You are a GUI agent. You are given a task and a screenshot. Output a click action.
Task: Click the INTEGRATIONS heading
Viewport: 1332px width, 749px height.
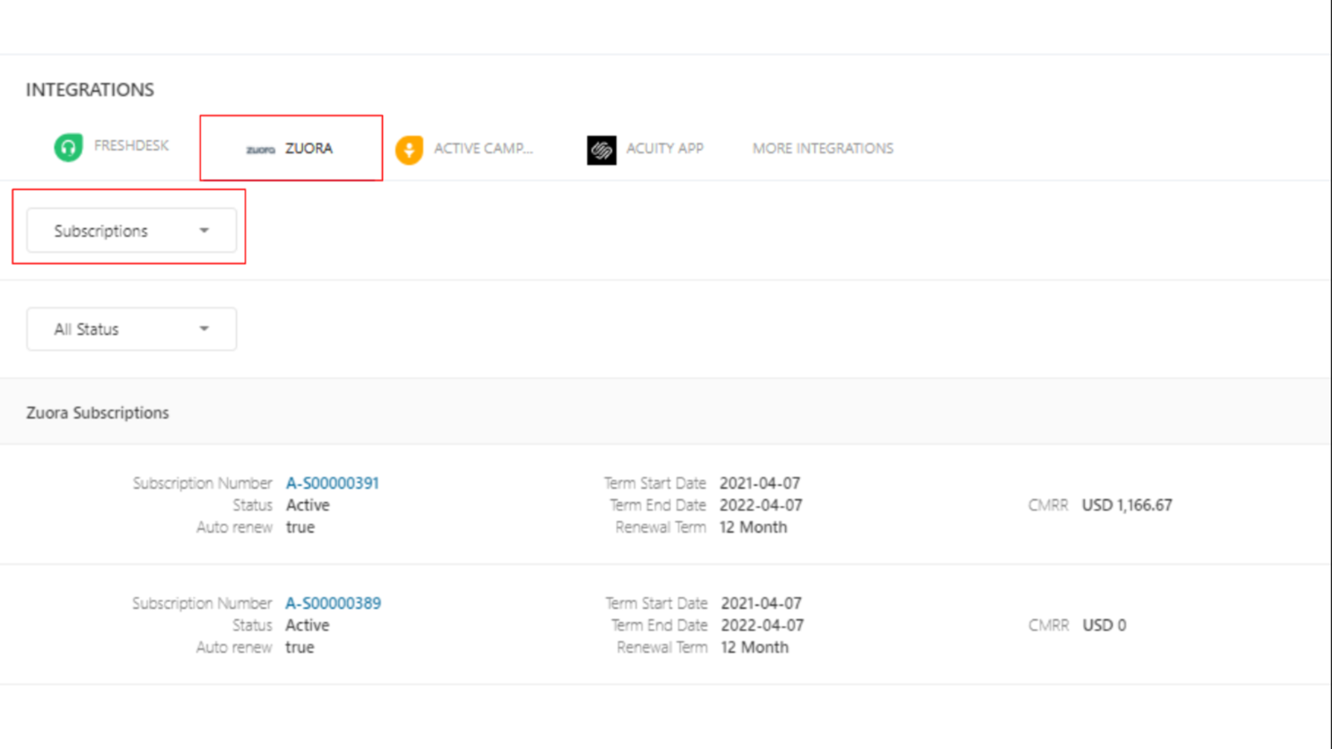pyautogui.click(x=90, y=90)
